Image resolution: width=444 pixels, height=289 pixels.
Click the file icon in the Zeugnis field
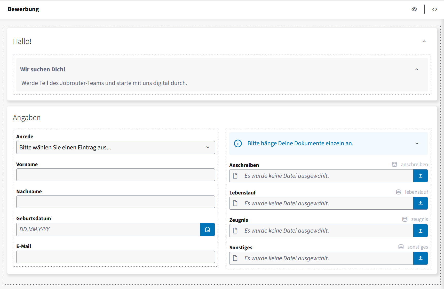click(x=235, y=231)
